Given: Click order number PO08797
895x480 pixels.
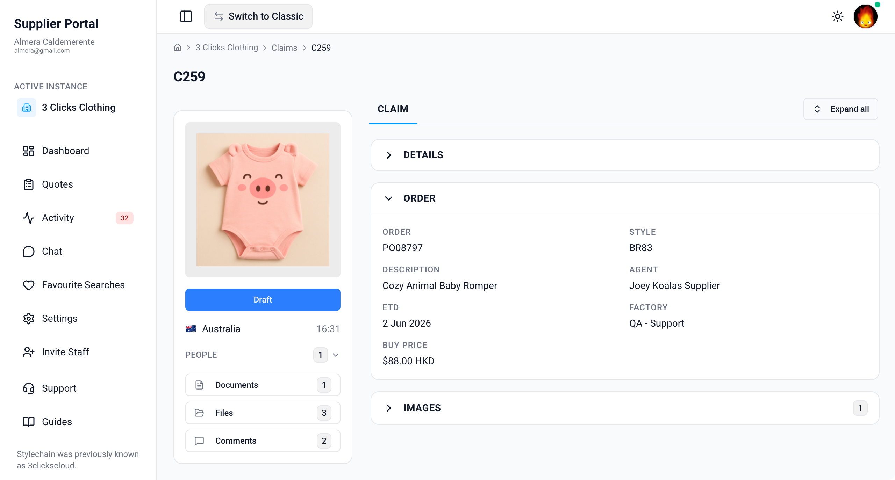Looking at the screenshot, I should coord(402,248).
